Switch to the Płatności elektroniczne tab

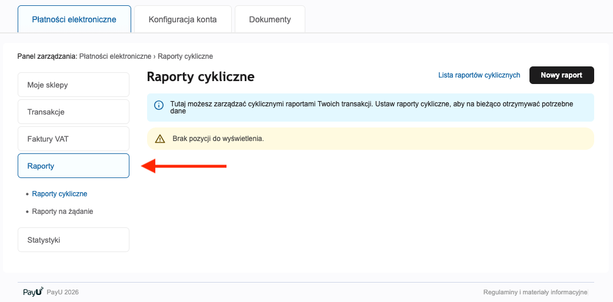(74, 19)
